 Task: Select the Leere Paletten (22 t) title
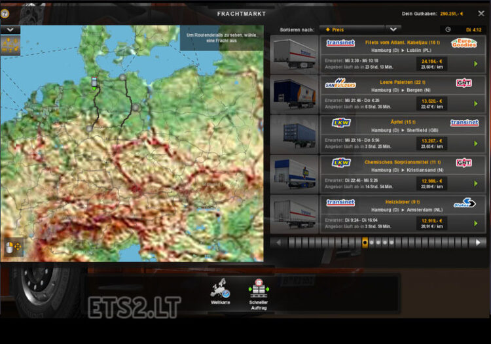[403, 82]
